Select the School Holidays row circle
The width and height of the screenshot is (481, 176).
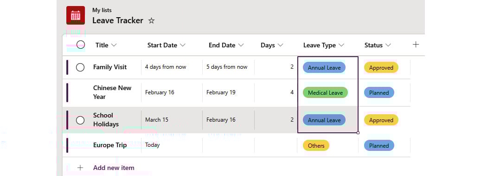tap(80, 120)
